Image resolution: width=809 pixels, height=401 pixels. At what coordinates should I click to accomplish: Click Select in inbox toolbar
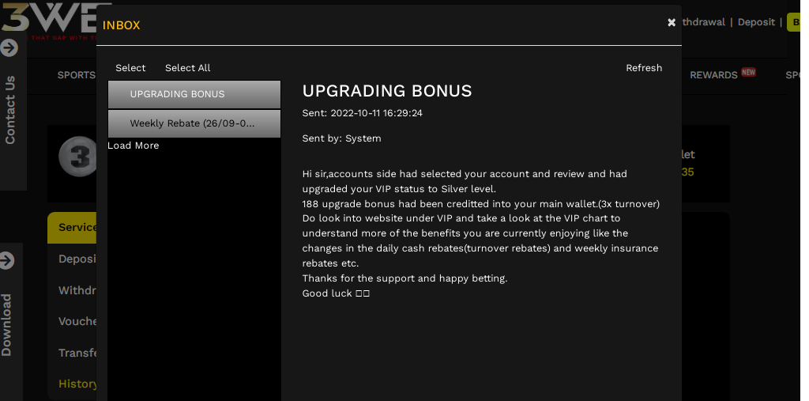click(x=130, y=68)
